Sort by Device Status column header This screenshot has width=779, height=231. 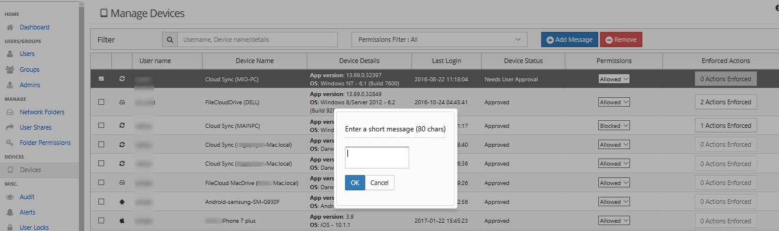pos(523,61)
